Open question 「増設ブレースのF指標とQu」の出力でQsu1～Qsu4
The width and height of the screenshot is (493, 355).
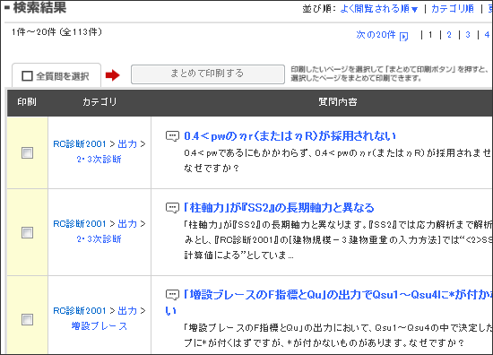[329, 302]
